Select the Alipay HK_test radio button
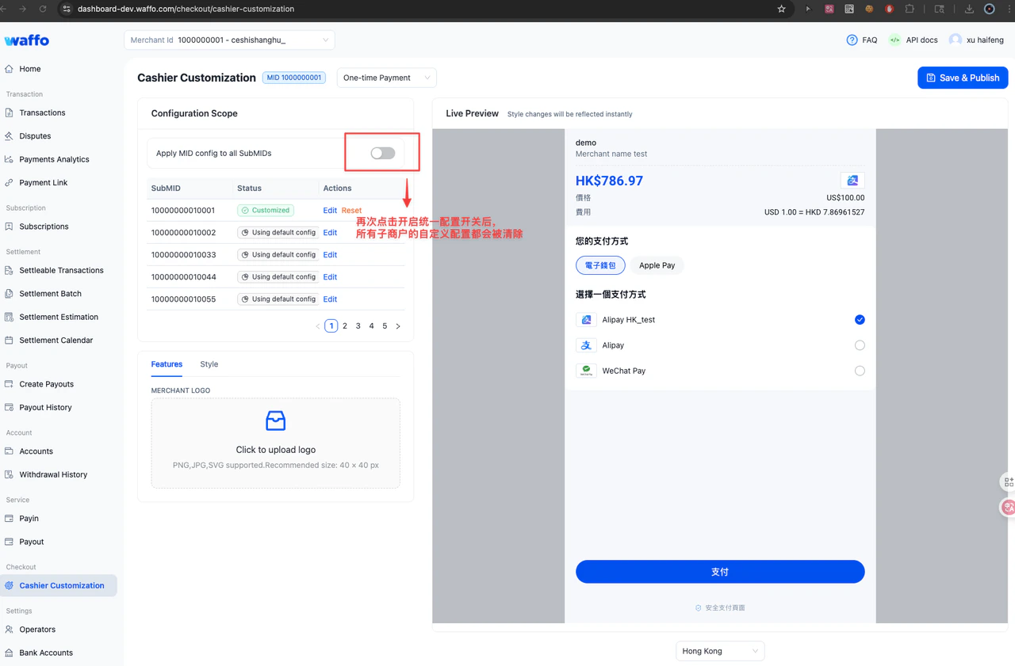 860,320
